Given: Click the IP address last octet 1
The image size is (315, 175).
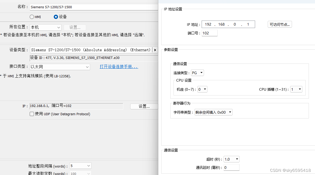Looking at the screenshot, I should click(x=248, y=24).
